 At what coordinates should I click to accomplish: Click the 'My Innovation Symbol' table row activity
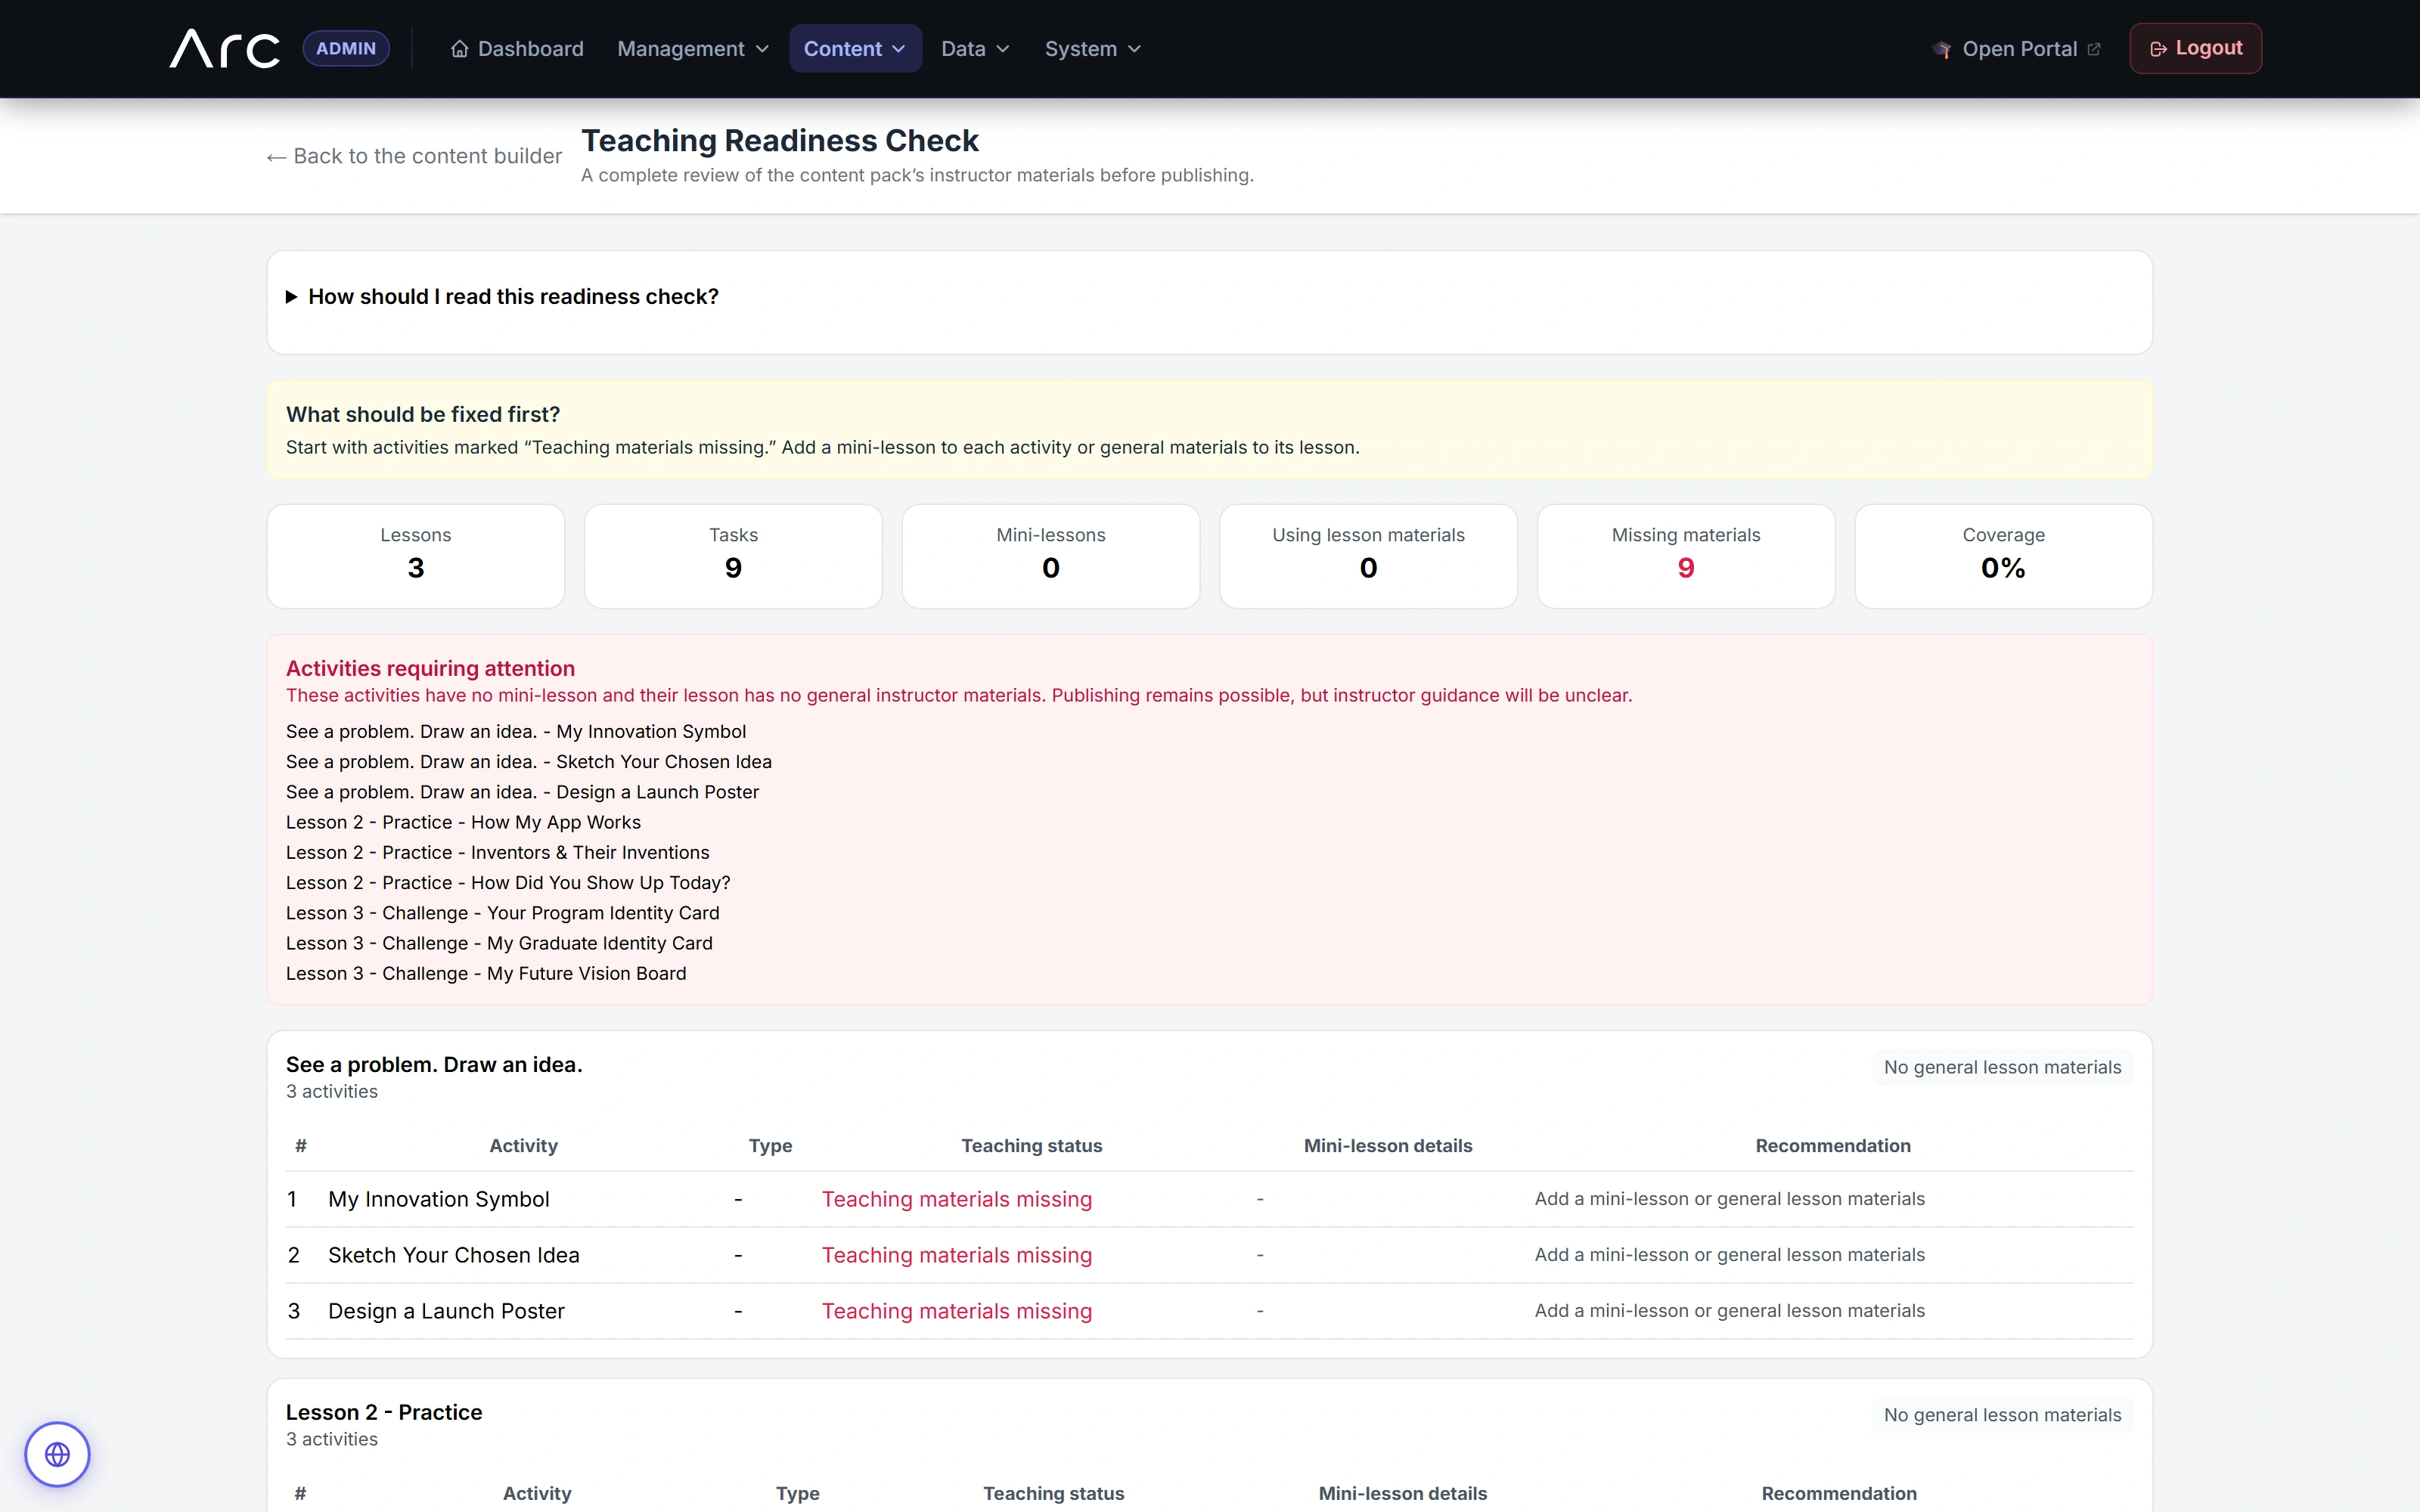tap(438, 1199)
